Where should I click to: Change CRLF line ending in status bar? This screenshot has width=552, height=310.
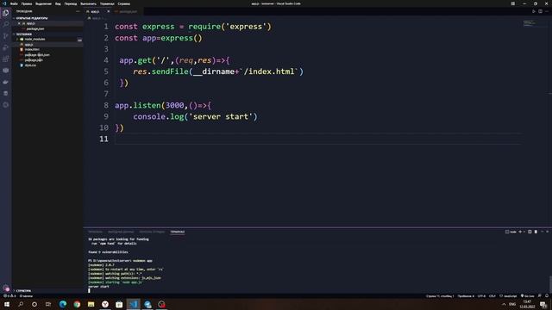click(492, 296)
